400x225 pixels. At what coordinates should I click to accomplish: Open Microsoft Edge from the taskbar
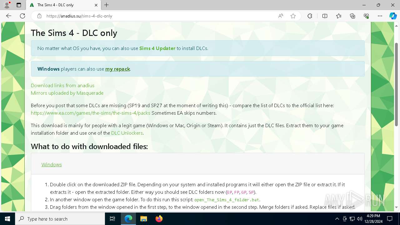click(x=128, y=219)
